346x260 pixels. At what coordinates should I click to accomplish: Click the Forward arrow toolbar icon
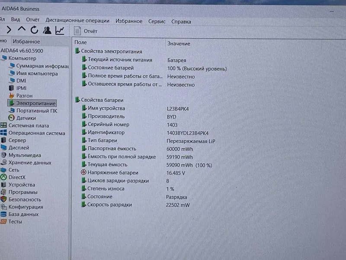pyautogui.click(x=9, y=29)
